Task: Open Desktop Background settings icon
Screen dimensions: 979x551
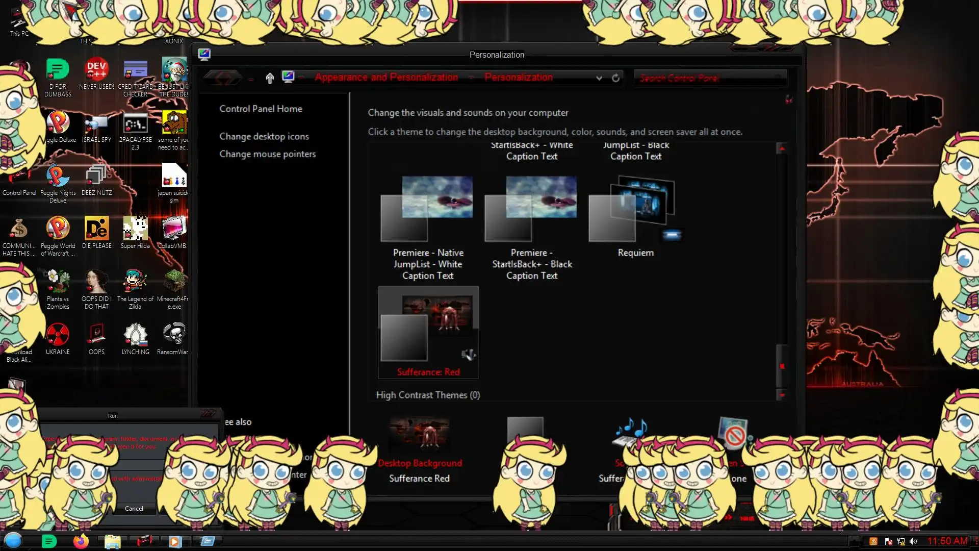Action: [419, 434]
